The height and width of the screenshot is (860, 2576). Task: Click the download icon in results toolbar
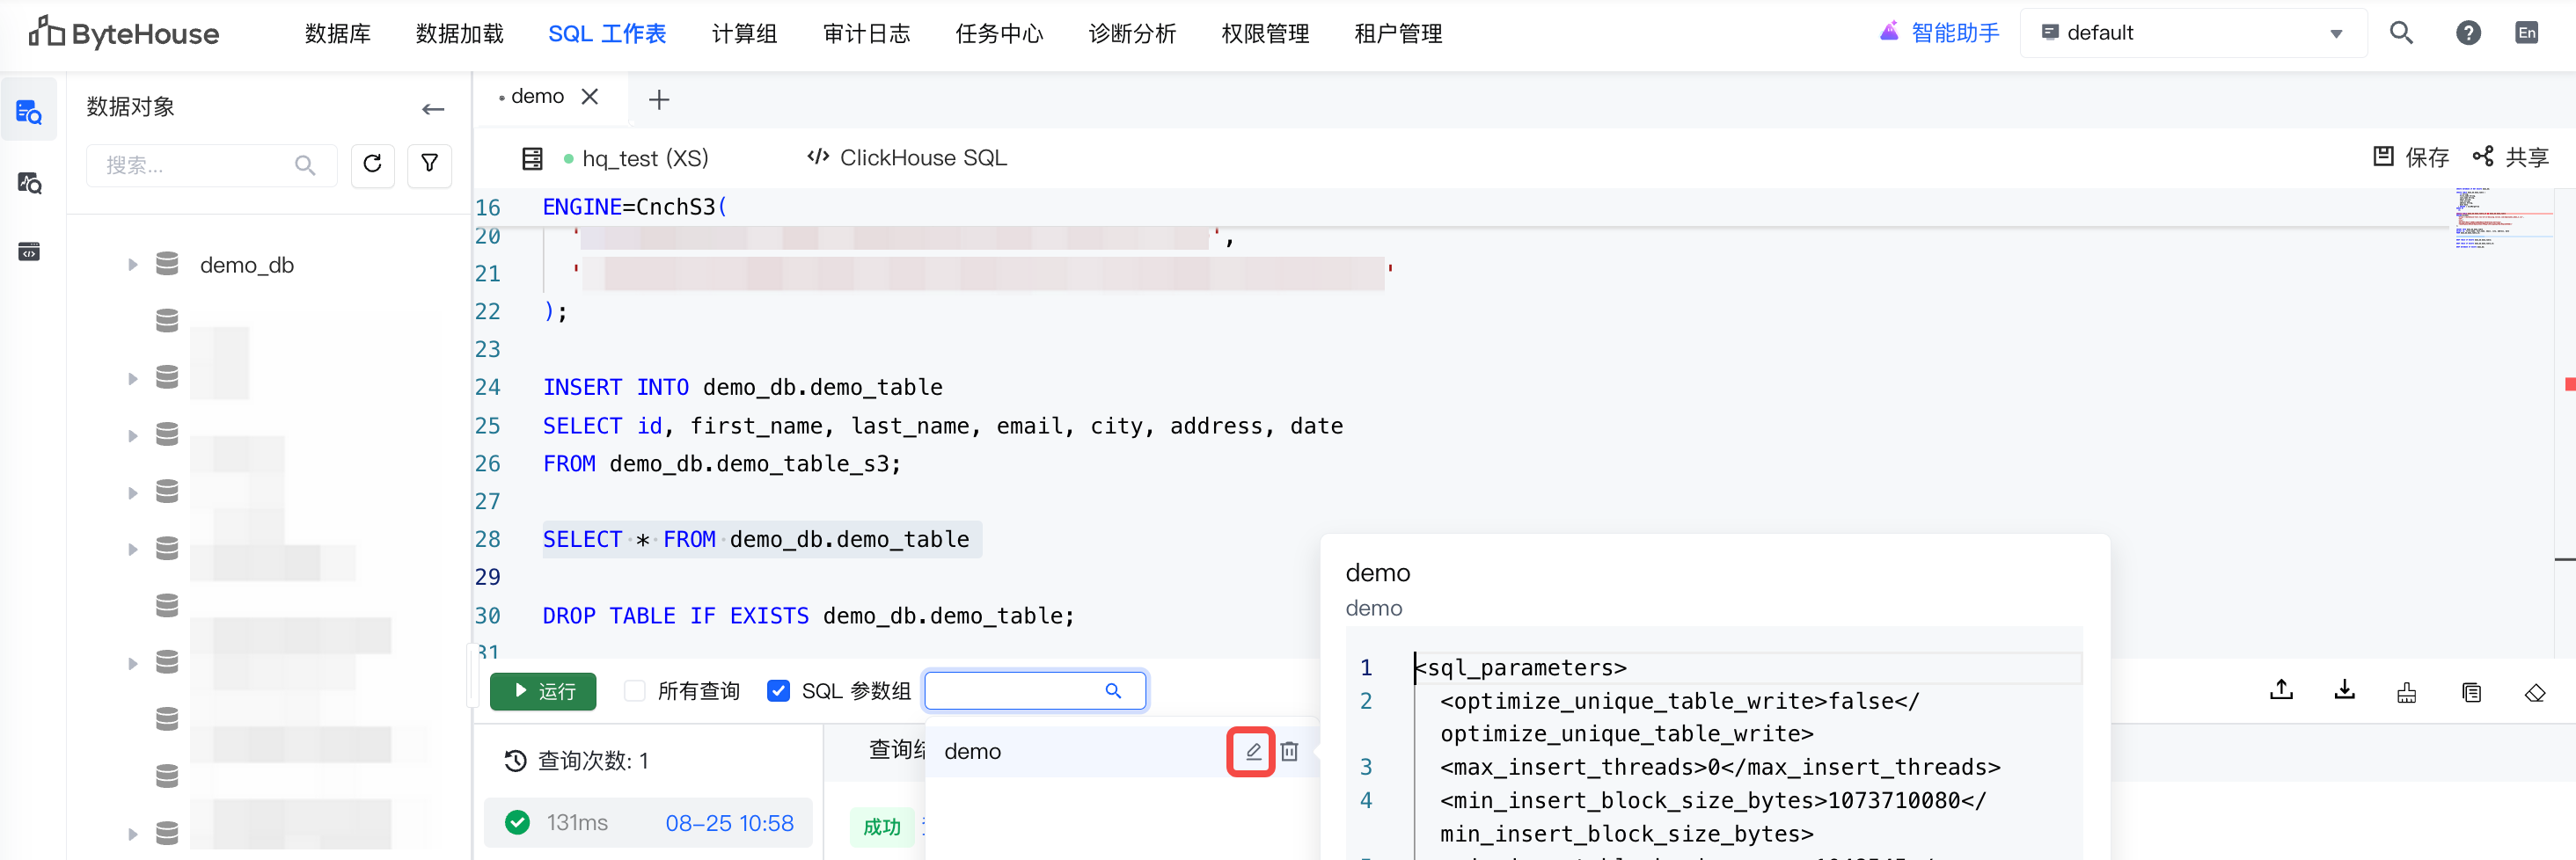pyautogui.click(x=2344, y=690)
